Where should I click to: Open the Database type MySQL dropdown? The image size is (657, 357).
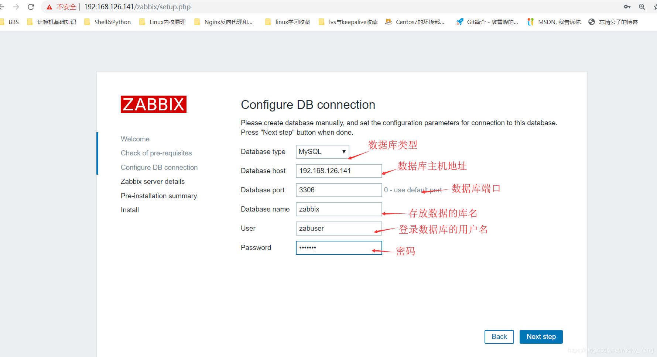click(322, 152)
